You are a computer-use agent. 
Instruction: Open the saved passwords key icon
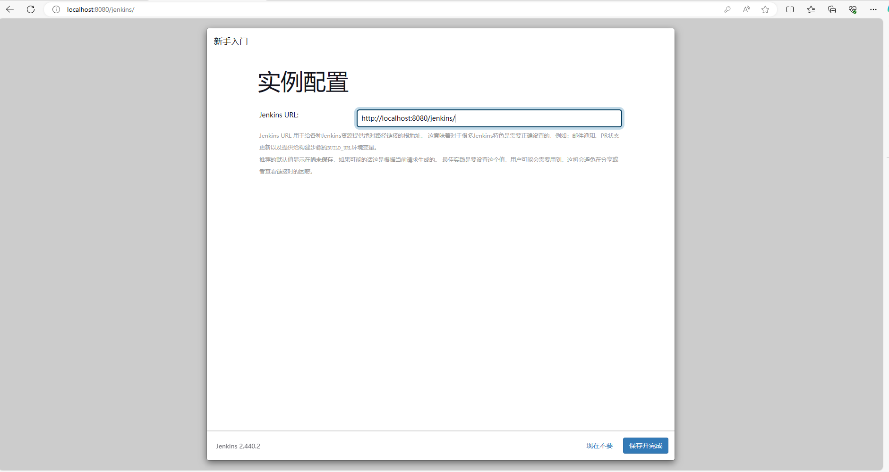point(727,9)
